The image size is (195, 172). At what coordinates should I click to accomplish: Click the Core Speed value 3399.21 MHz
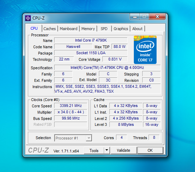pos(71,106)
